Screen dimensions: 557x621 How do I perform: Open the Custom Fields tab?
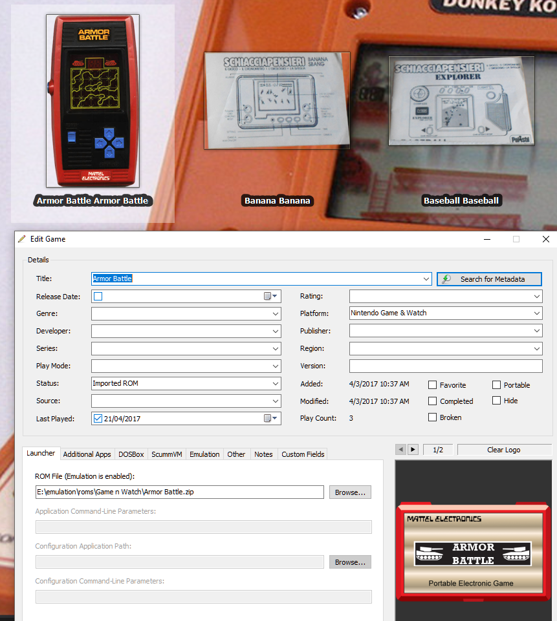(303, 454)
